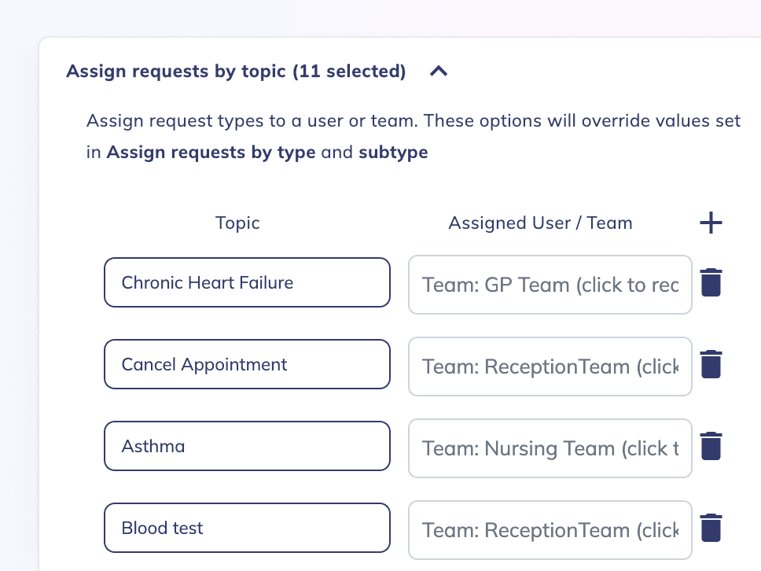The height and width of the screenshot is (571, 761).
Task: Click the subtype link in the description
Action: tap(393, 152)
